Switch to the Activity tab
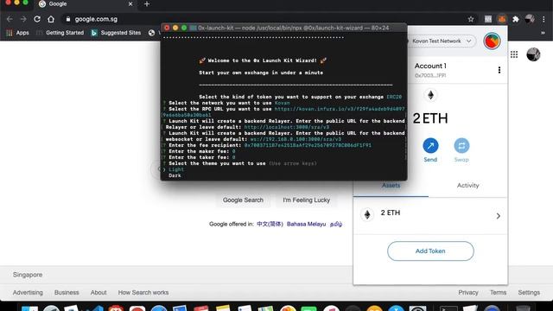 point(467,186)
